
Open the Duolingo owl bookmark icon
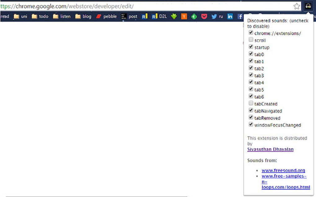[x=174, y=16]
